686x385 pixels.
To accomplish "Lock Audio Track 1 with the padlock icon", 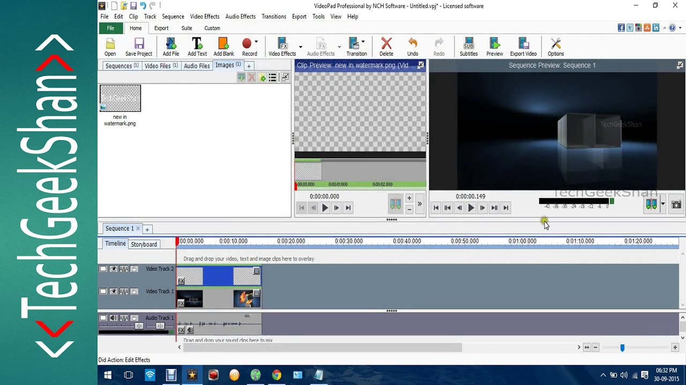I will pos(134,318).
